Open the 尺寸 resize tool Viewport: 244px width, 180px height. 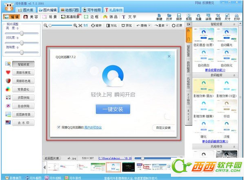coord(227,17)
